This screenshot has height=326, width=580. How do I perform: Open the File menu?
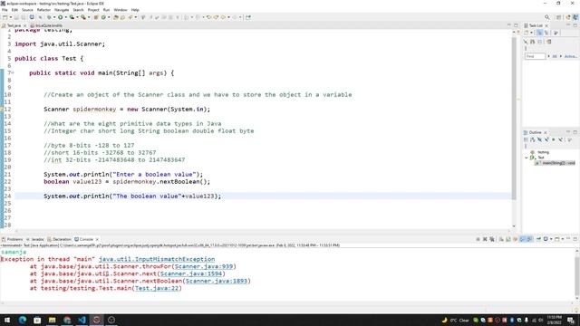(x=5, y=10)
